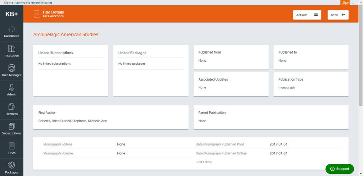Click the vertical page scrollbar
363x176 pixels.
tap(361, 56)
